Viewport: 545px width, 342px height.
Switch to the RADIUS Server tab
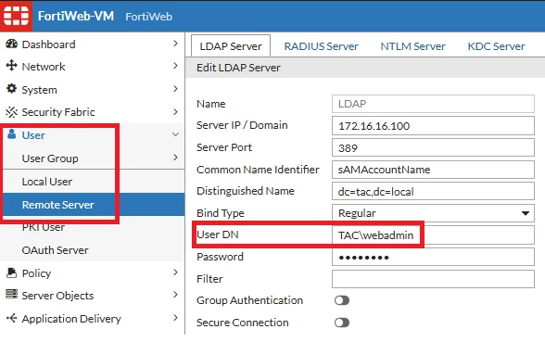point(321,46)
